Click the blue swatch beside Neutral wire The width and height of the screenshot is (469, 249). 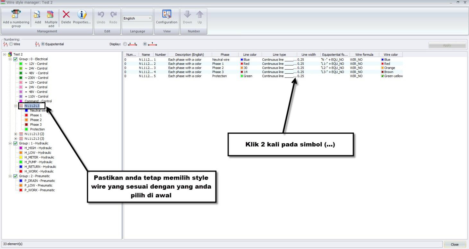[x=26, y=110]
